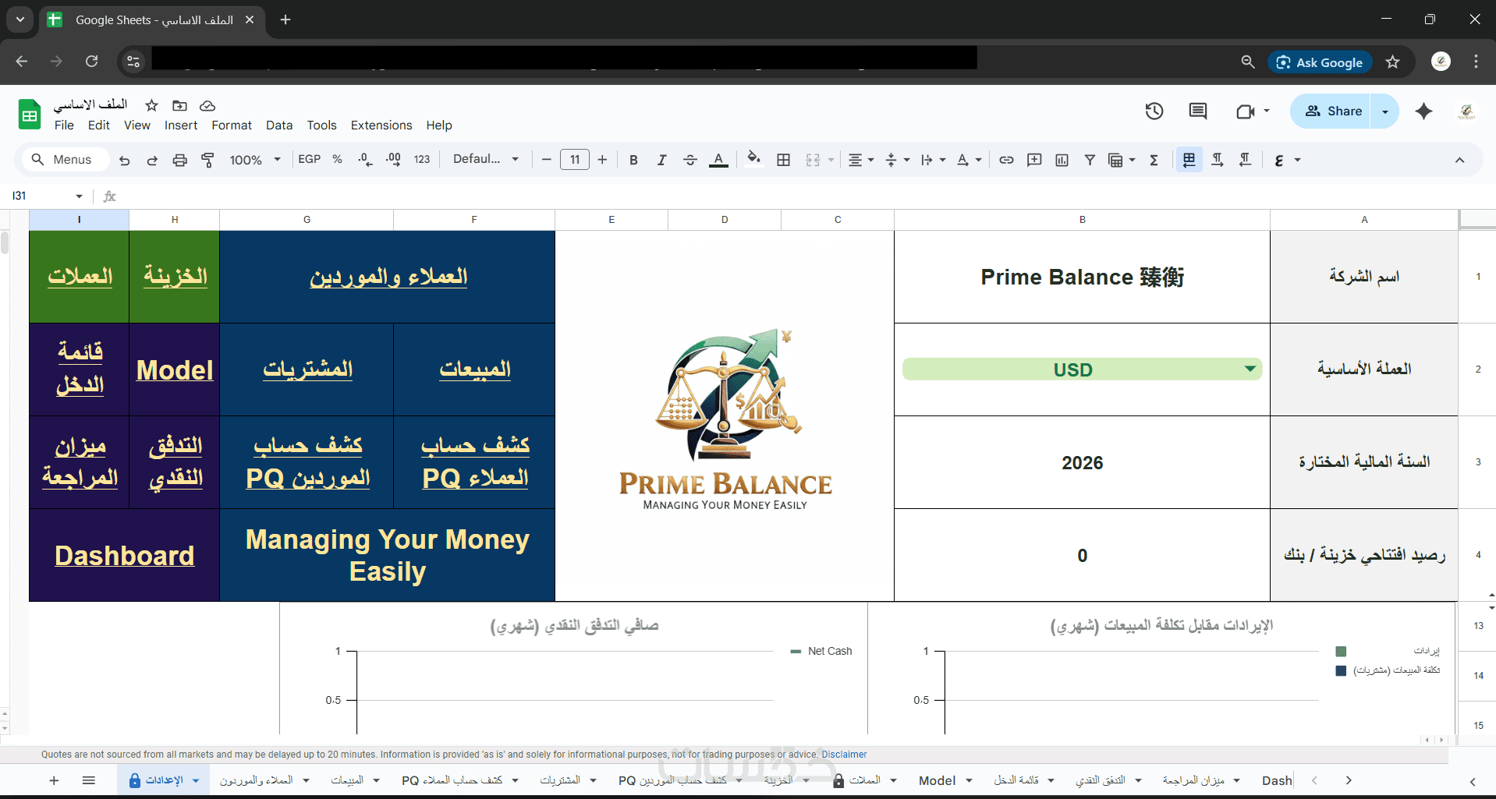Decrease font size with minus button
1496x799 pixels.
coord(547,160)
